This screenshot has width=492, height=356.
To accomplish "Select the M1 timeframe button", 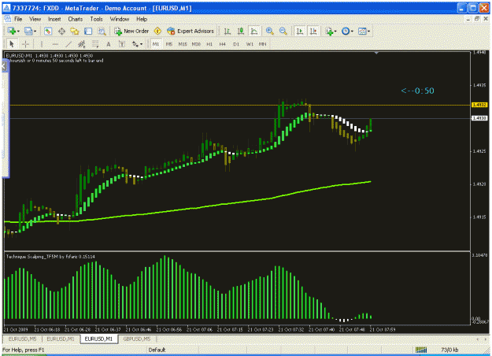I will click(x=156, y=44).
